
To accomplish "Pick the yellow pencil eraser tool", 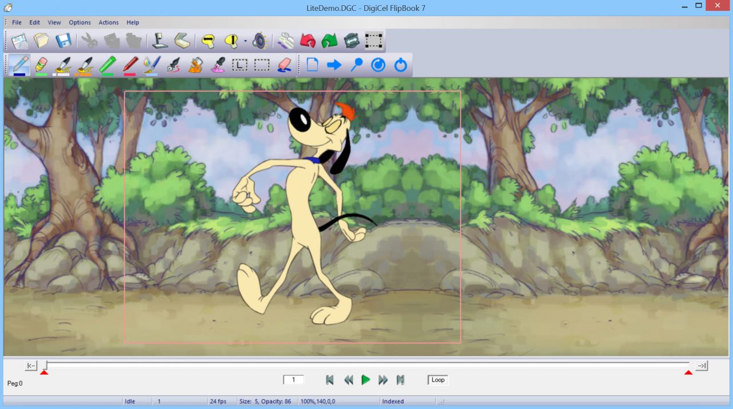I will [x=41, y=65].
